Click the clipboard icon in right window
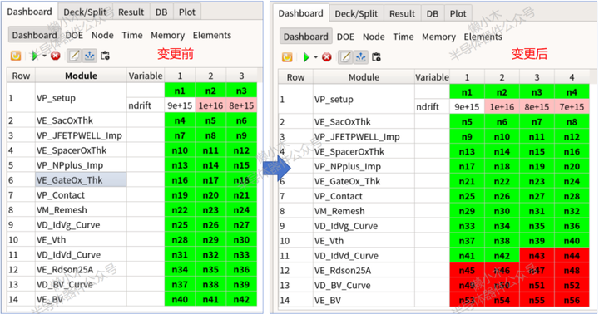Image resolution: width=599 pixels, height=314 pixels. tap(376, 57)
